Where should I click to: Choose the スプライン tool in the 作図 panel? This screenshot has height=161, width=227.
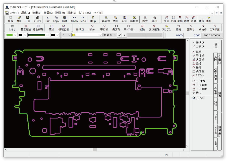click(200, 75)
